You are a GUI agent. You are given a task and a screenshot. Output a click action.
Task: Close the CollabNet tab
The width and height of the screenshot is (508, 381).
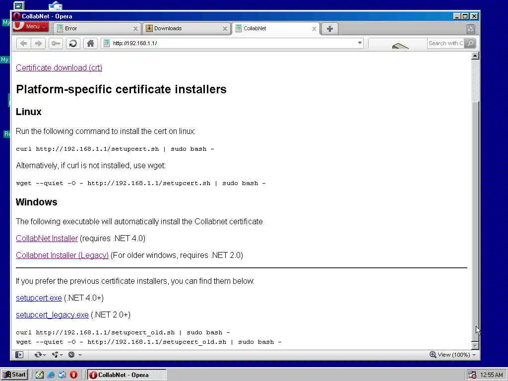(314, 29)
